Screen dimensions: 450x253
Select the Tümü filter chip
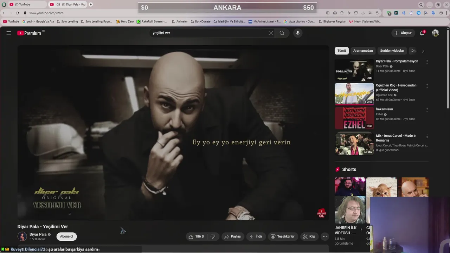tap(342, 51)
